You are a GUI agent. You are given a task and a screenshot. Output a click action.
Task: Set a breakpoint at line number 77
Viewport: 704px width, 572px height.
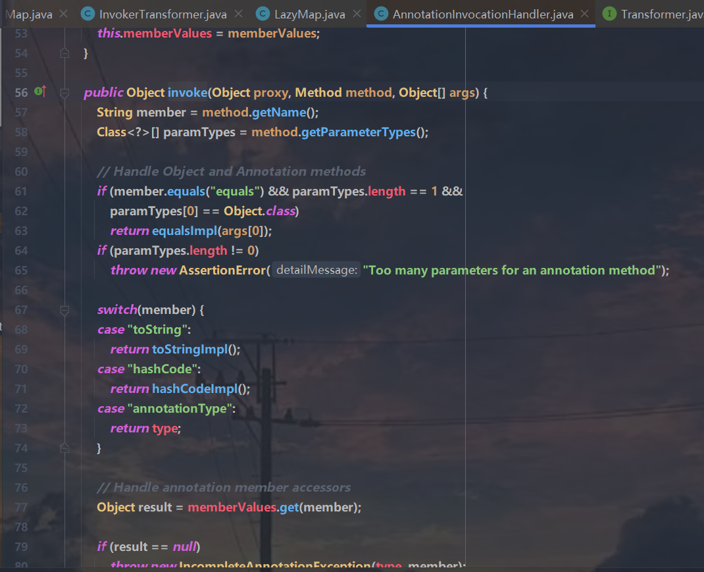[x=21, y=507]
